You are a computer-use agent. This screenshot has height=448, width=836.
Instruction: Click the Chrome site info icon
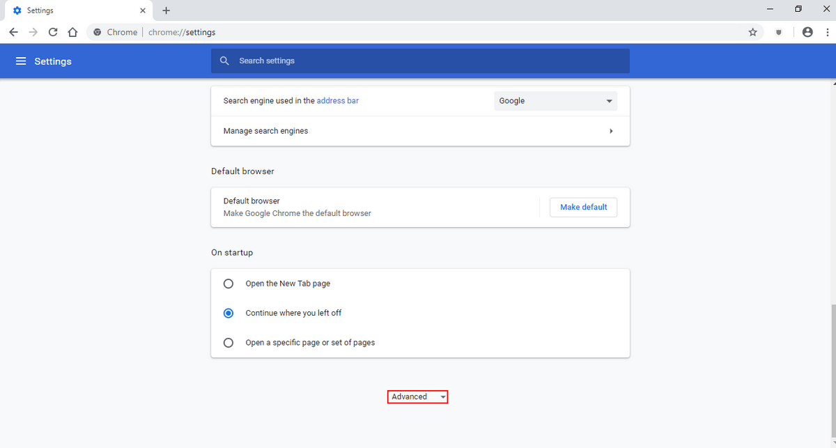pos(97,32)
